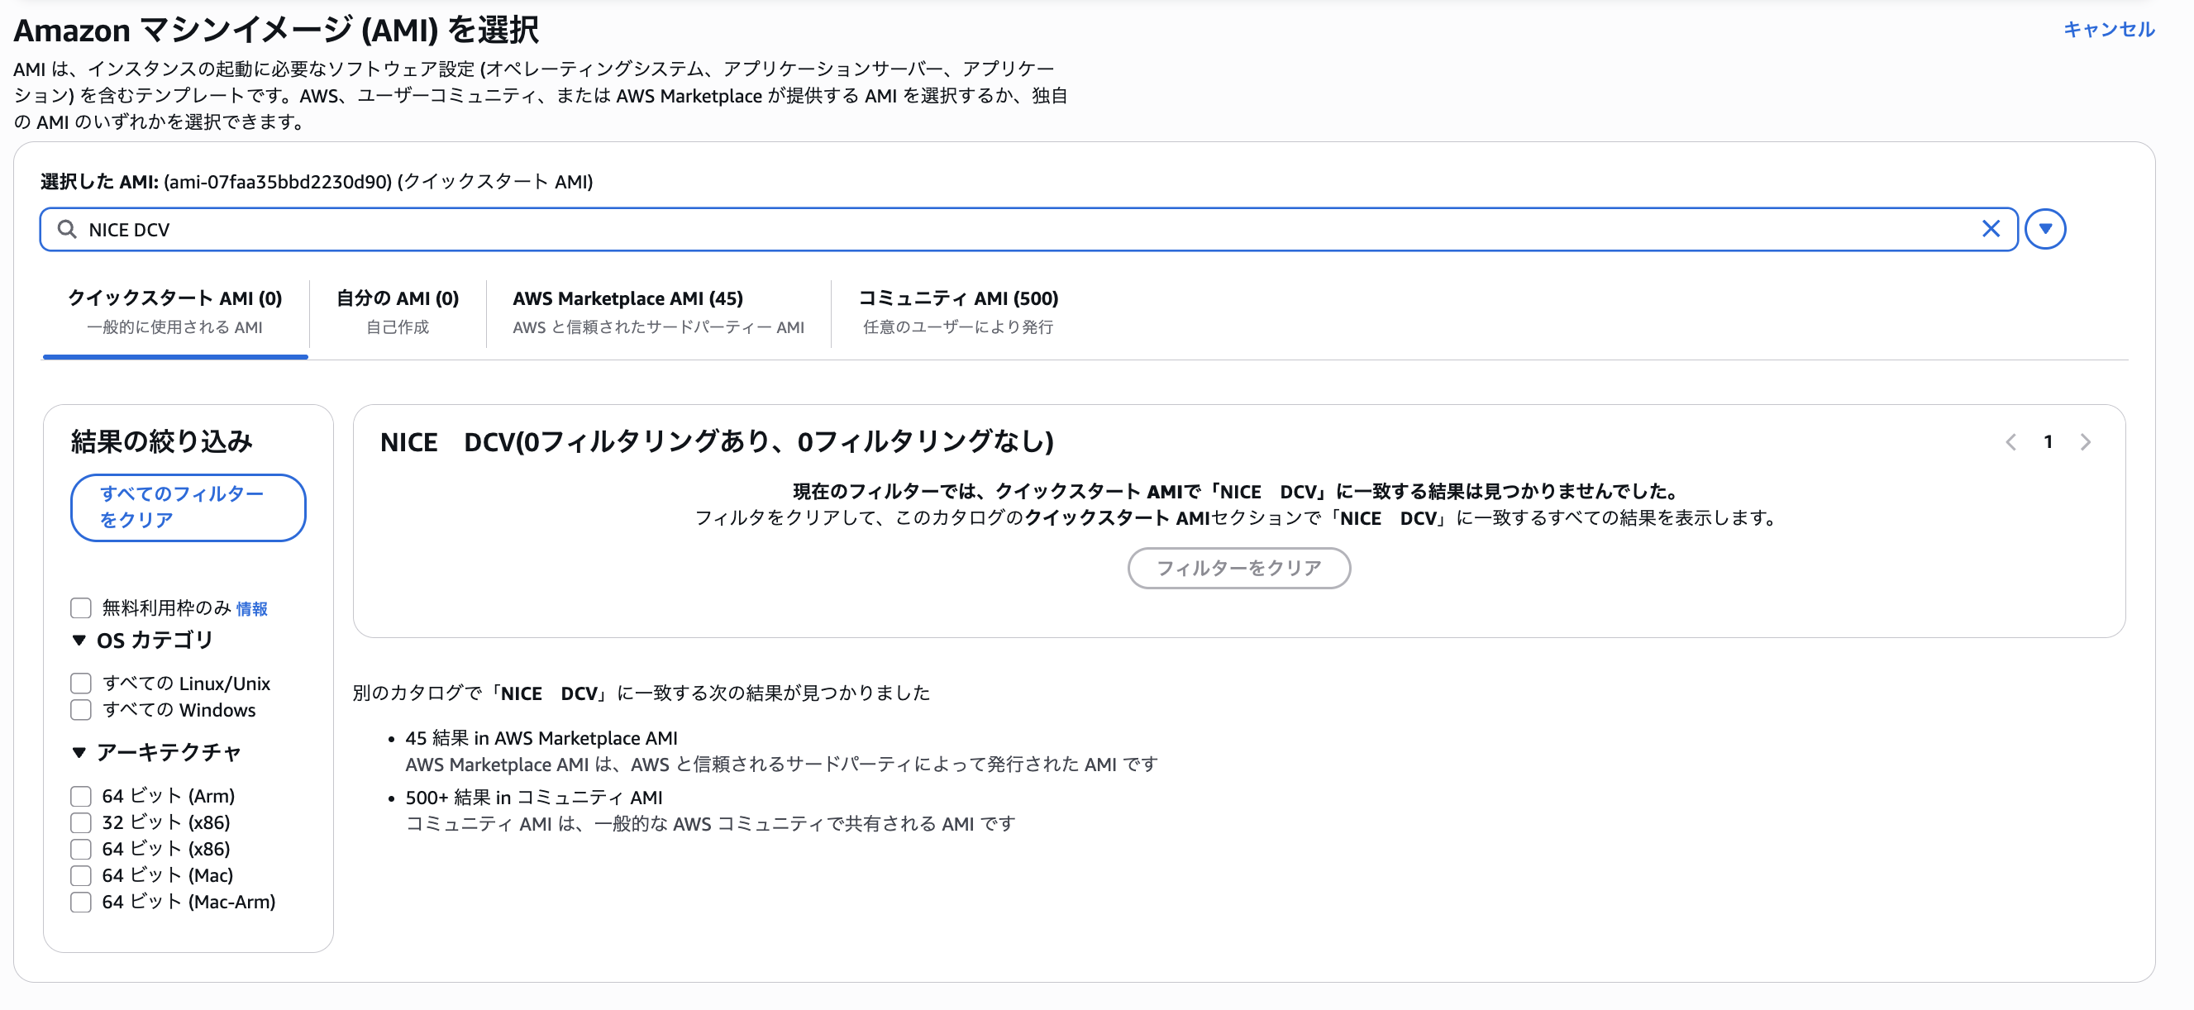
Task: Enable 無料利用枠のみ checkbox
Action: coord(81,608)
